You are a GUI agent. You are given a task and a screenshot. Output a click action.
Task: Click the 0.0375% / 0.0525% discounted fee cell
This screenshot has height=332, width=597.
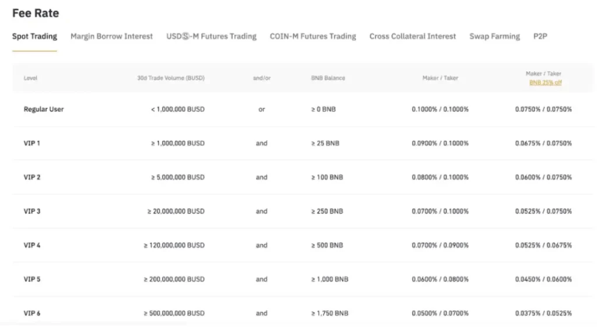tap(544, 313)
